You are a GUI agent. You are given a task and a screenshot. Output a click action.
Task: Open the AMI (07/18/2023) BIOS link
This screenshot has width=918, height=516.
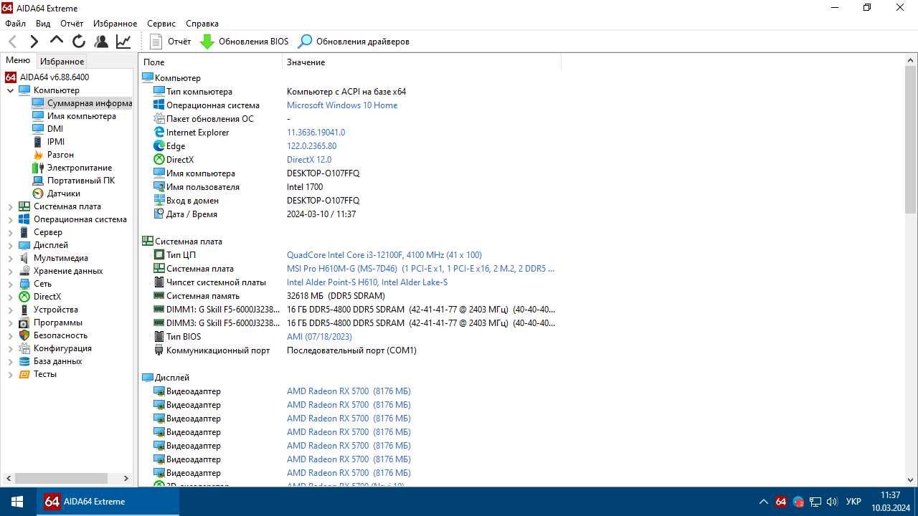[319, 337]
